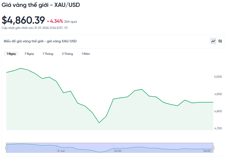Switch to candlestick chart view icon

point(220,41)
